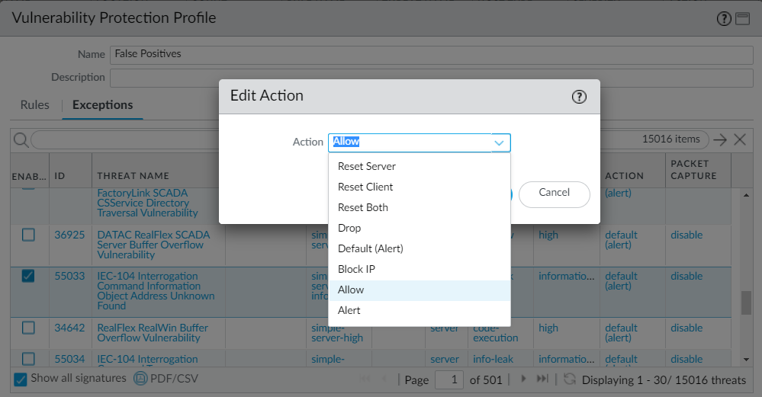Image resolution: width=762 pixels, height=397 pixels.
Task: Uncheck the IEC-104 threat 55033 checkbox
Action: pyautogui.click(x=28, y=277)
